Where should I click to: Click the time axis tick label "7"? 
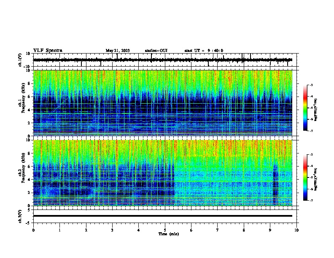(218, 230)
